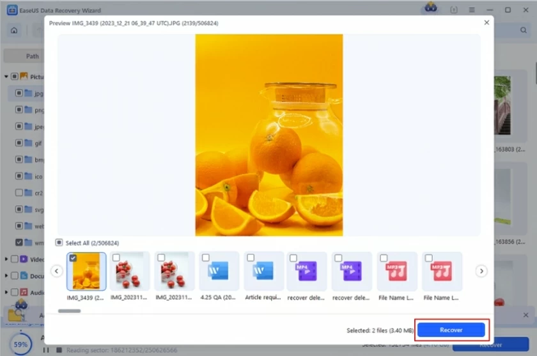
Task: Switch to the Path tab
Action: pyautogui.click(x=33, y=56)
